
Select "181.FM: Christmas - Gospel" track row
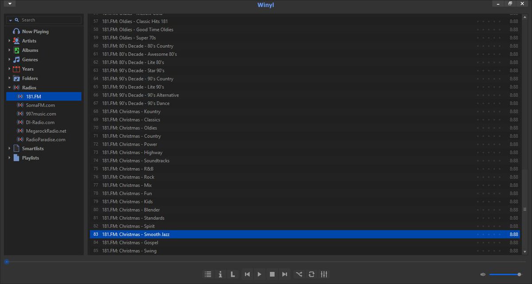point(305,243)
